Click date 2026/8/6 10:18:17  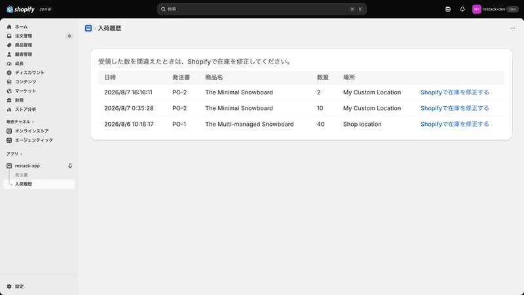pyautogui.click(x=128, y=124)
